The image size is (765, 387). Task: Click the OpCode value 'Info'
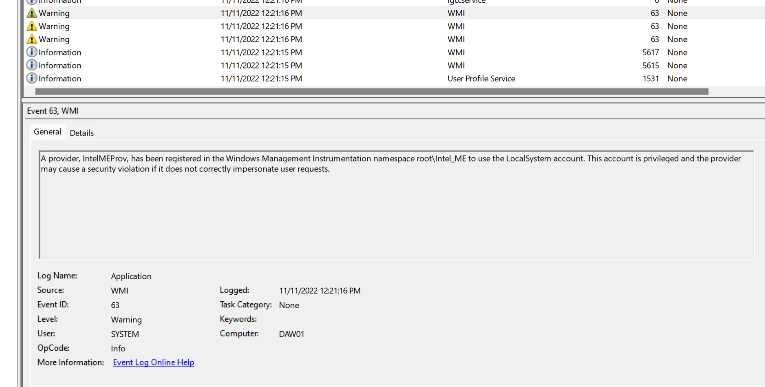[x=118, y=348]
